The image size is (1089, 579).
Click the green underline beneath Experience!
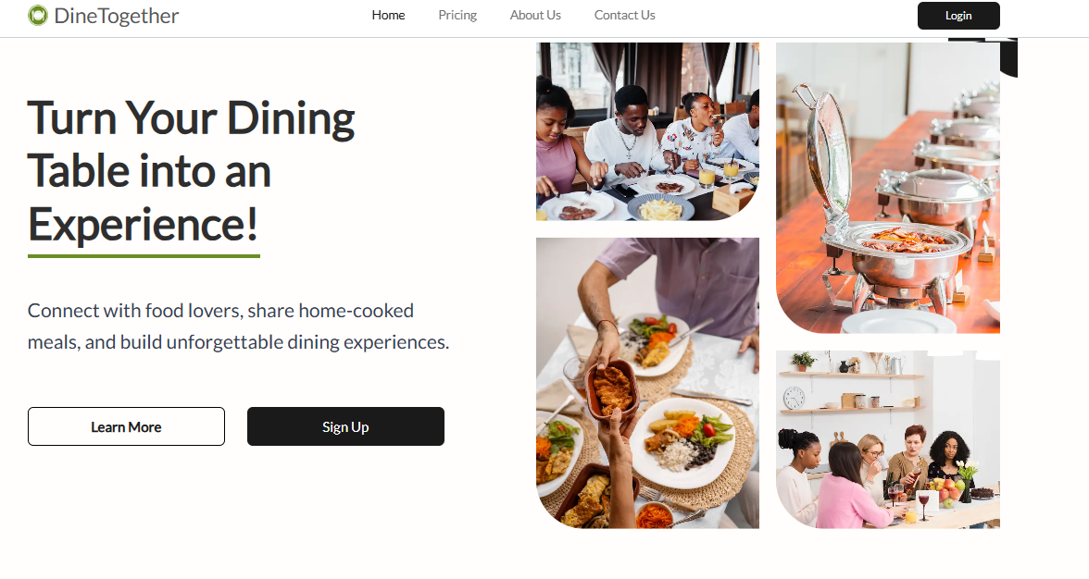click(x=144, y=256)
